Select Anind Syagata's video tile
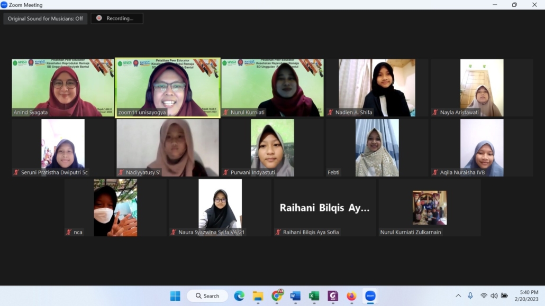 pos(63,87)
